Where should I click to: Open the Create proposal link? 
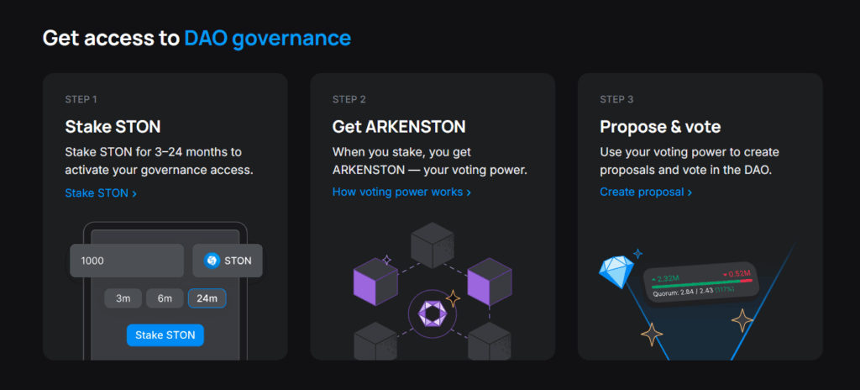645,192
